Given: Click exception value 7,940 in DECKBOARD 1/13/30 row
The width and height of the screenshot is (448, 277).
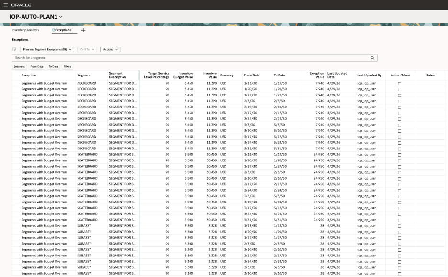Looking at the screenshot, I should [x=320, y=83].
